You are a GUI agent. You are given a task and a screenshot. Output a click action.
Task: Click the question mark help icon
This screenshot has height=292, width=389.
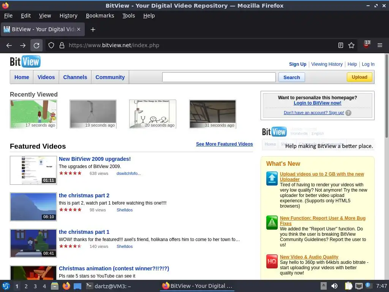[x=348, y=113]
